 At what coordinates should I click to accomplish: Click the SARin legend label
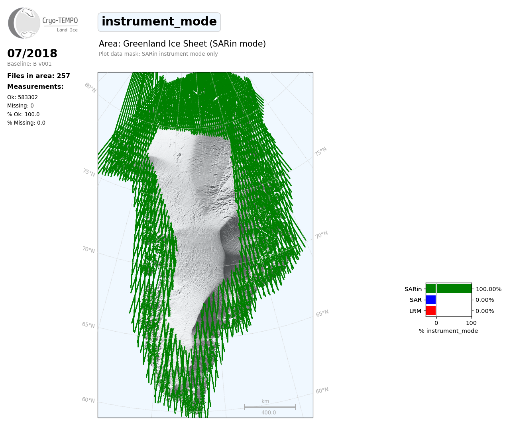(x=413, y=289)
